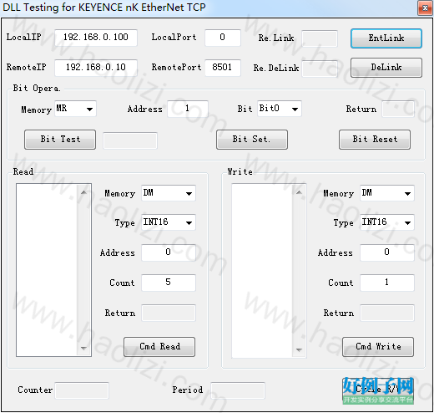
Task: Click the Counter field
Action: [x=82, y=390]
